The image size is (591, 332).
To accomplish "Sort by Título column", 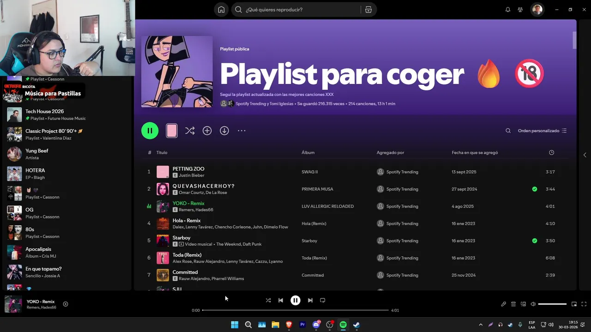I will point(162,153).
